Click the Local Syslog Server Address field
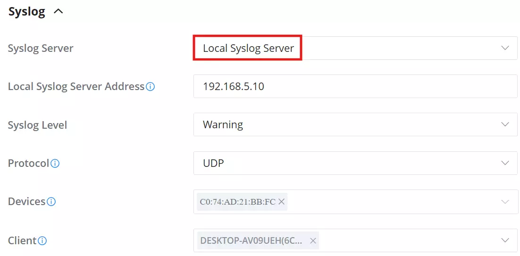This screenshot has height=256, width=520. (x=355, y=86)
